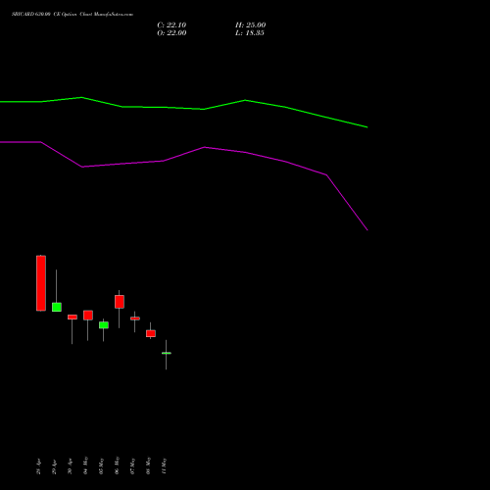The height and width of the screenshot is (490, 490).
Task: Click the "07 May" date axis label
Action: (x=132, y=465)
